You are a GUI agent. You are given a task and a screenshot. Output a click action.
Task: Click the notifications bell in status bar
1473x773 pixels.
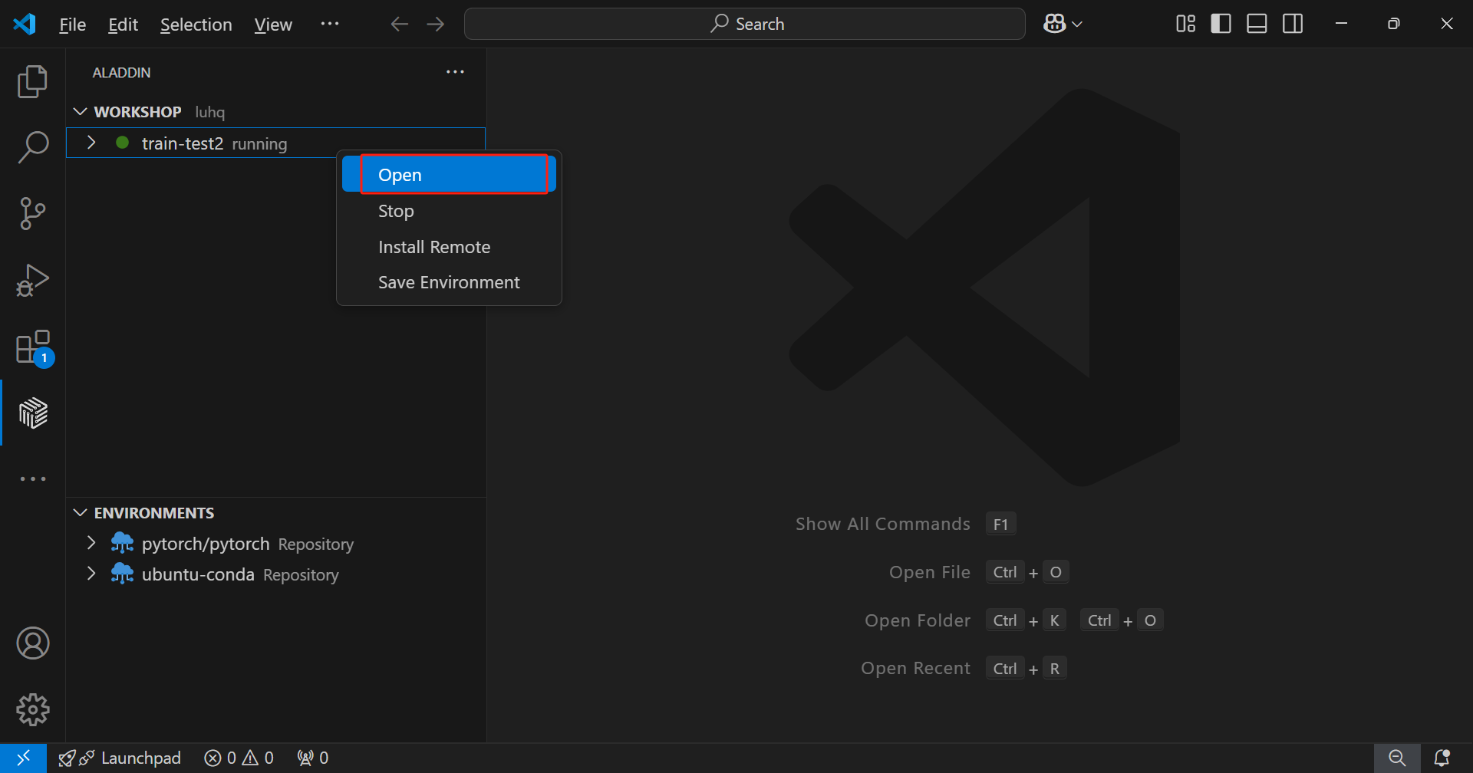click(1442, 758)
